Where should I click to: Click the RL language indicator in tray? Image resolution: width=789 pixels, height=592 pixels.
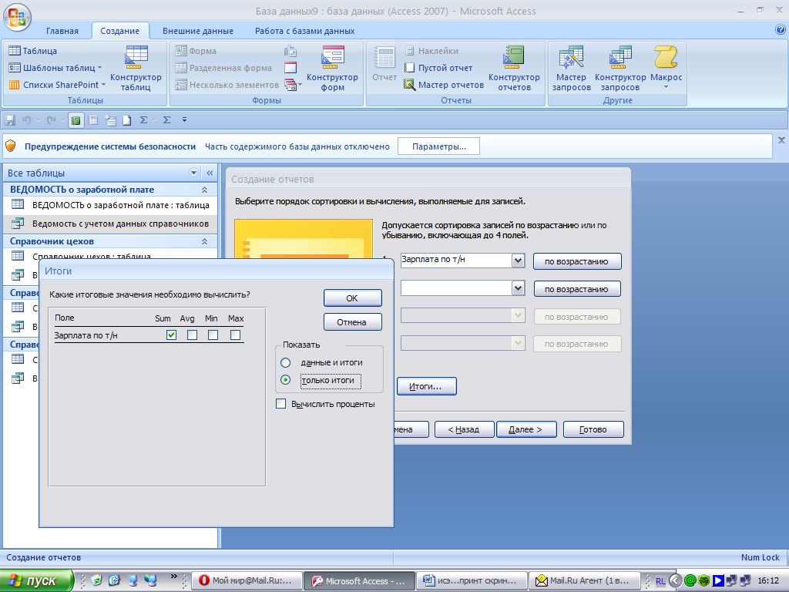[x=660, y=581]
